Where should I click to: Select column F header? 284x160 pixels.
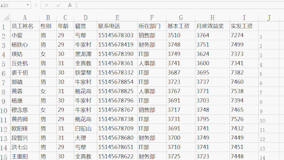click(x=152, y=18)
